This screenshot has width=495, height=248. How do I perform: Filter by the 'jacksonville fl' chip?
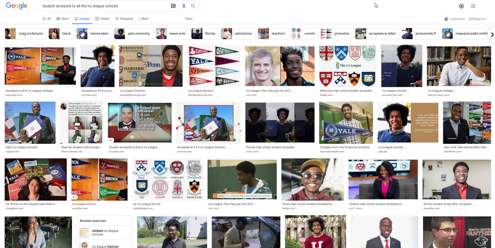421,33
